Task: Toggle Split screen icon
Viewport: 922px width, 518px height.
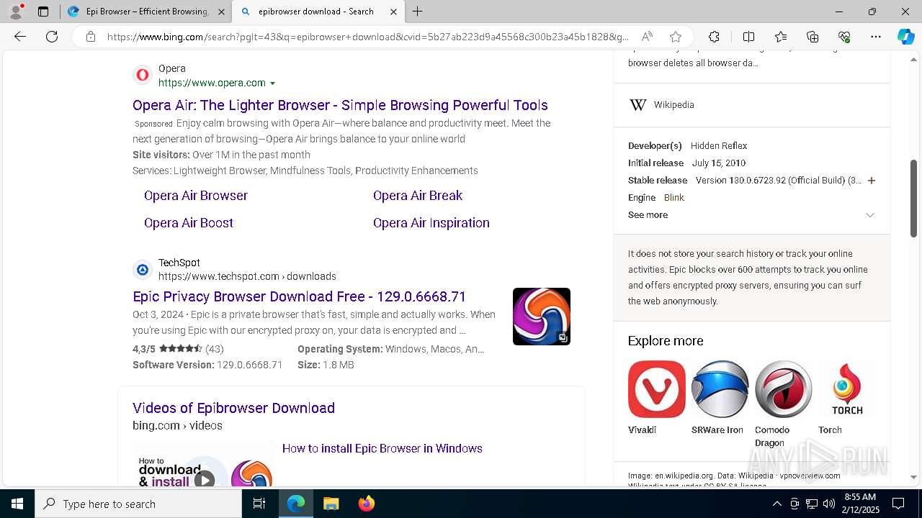Action: tap(748, 37)
